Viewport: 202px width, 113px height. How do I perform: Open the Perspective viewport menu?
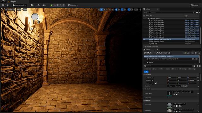[x=10, y=10]
